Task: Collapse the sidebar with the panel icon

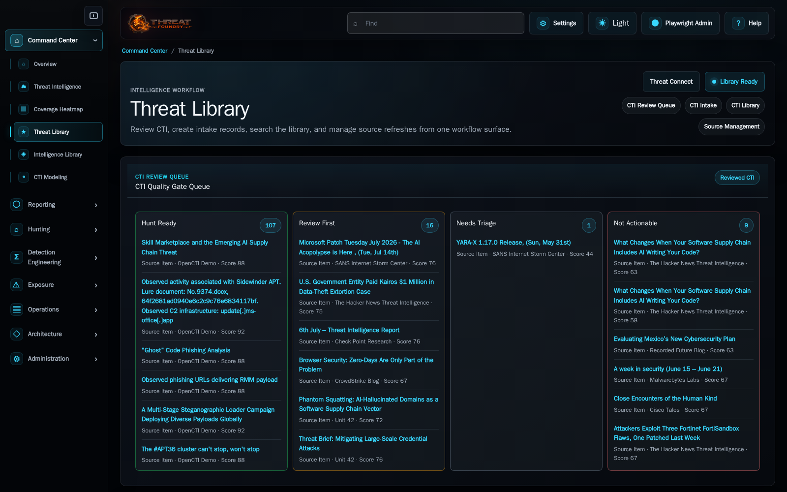Action: click(93, 16)
